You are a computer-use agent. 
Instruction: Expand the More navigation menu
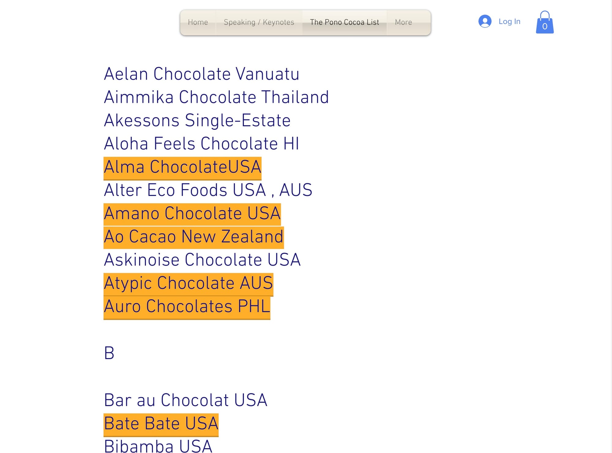(403, 22)
